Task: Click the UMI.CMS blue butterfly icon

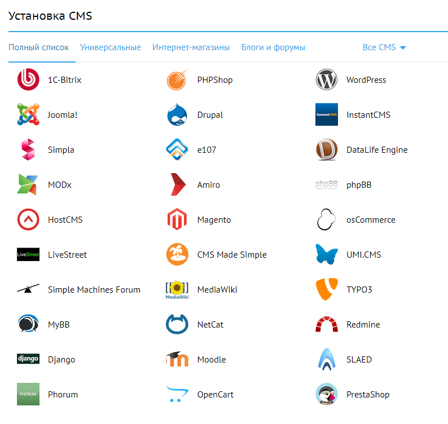Action: tap(327, 254)
